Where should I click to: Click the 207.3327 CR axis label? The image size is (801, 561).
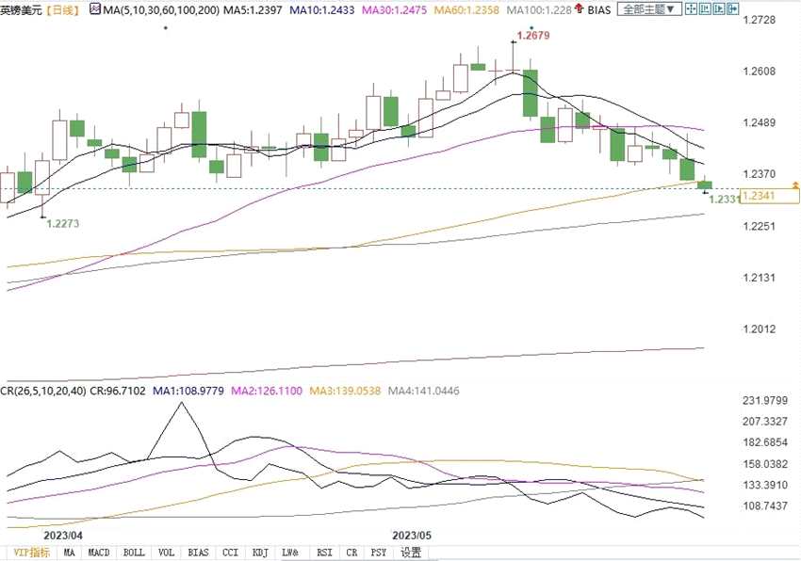(765, 422)
